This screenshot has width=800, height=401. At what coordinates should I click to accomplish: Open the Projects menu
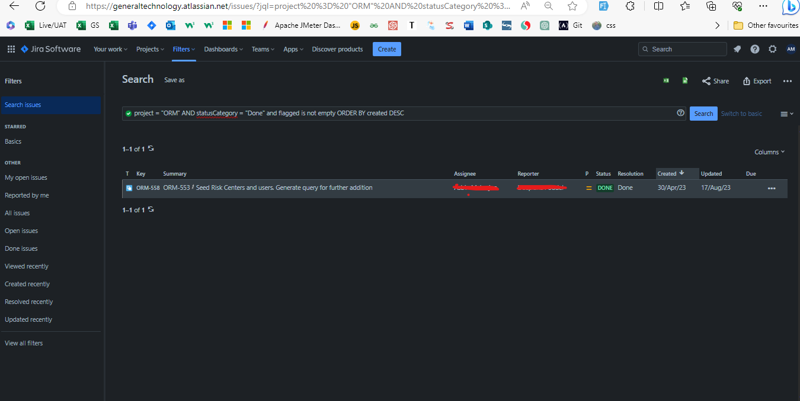click(x=149, y=49)
